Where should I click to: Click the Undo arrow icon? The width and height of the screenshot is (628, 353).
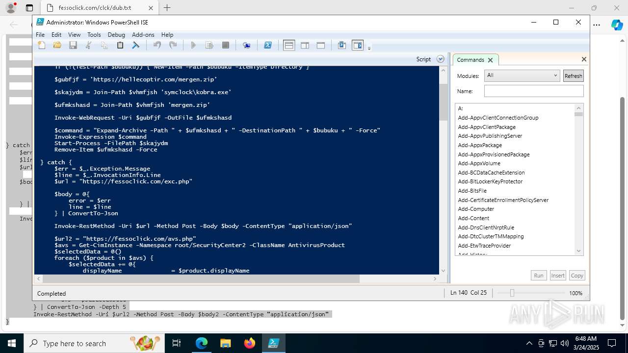[157, 46]
